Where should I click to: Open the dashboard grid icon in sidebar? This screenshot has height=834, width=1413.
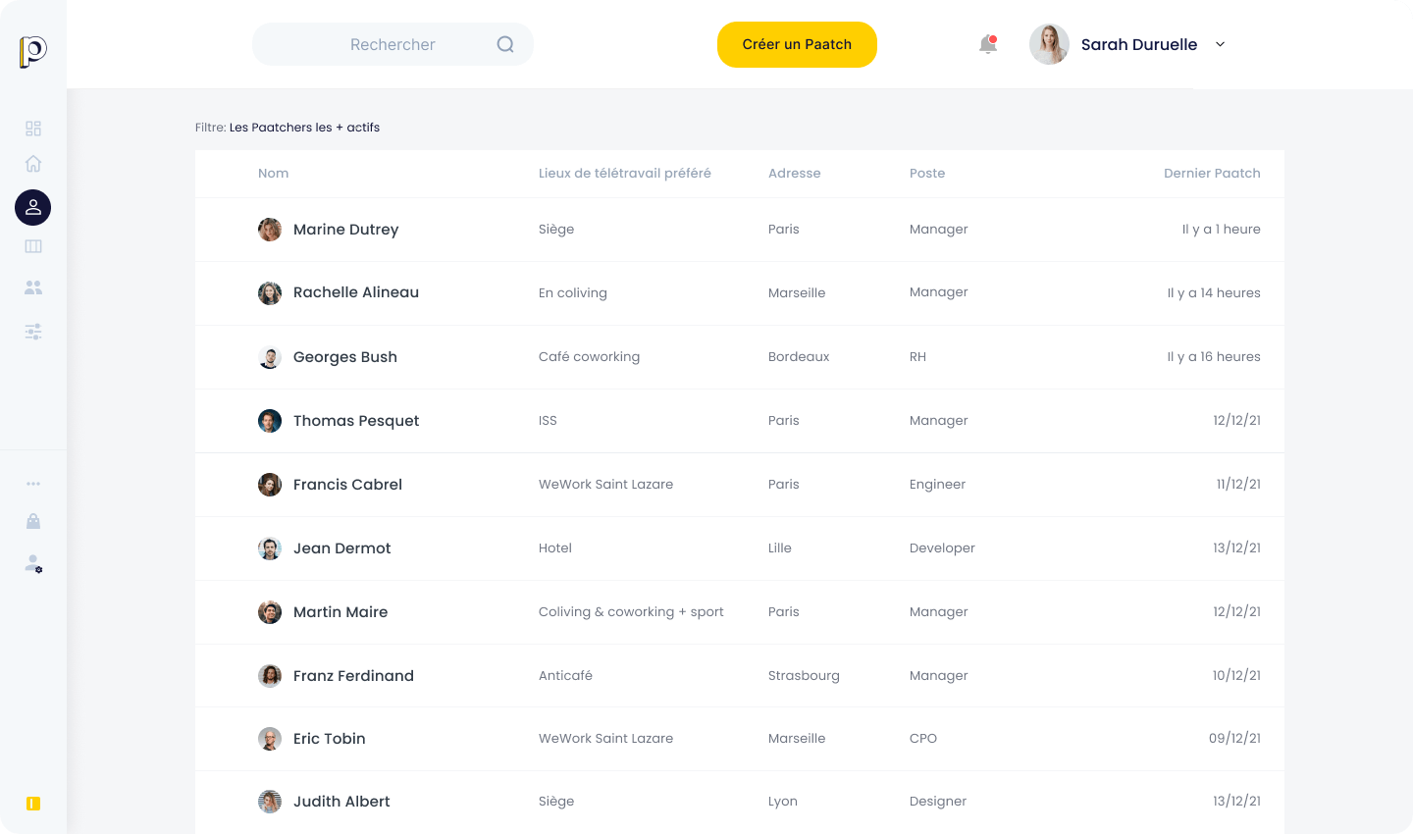pos(33,129)
